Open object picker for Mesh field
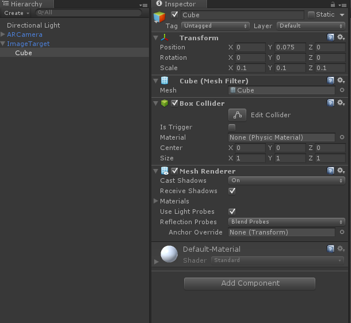Screen dimensions: 351x323 click(x=342, y=90)
